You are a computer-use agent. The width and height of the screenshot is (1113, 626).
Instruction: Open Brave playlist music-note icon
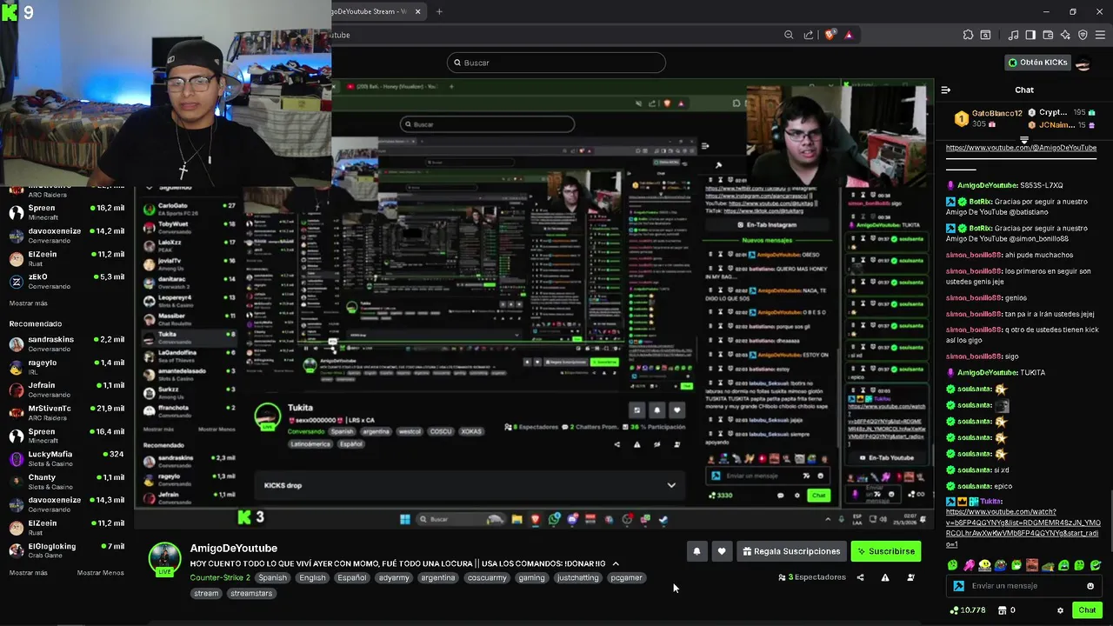[1013, 35]
